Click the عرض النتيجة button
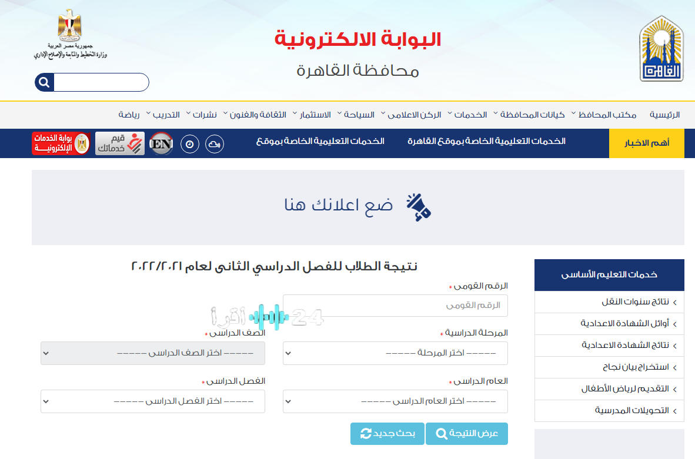This screenshot has width=695, height=459. 466,434
